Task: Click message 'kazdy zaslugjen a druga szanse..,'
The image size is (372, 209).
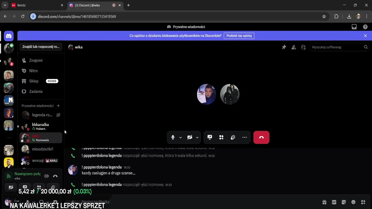Action: 108,173
